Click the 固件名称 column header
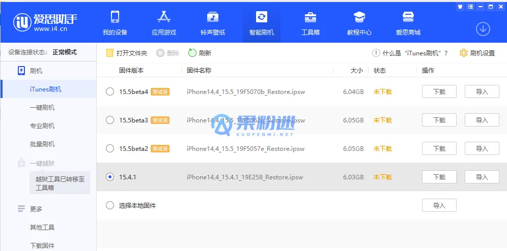Screen dimensions: 507x251 [x=199, y=70]
